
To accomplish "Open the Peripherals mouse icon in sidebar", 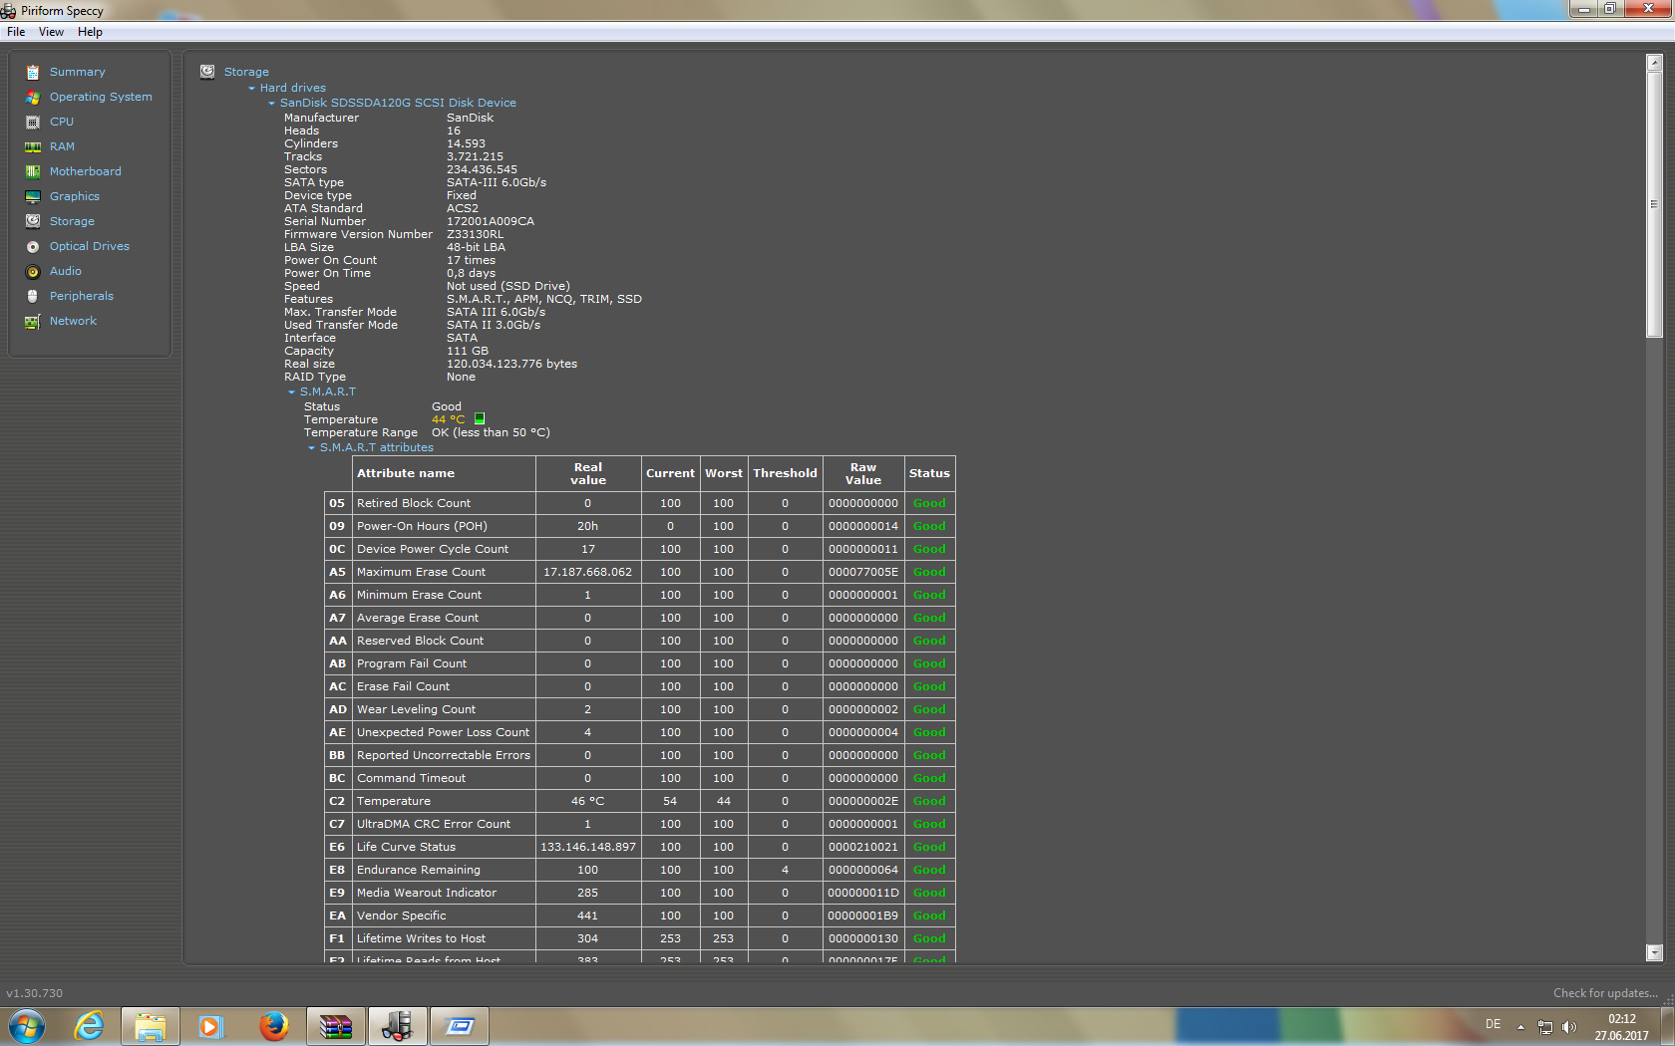I will 33,296.
